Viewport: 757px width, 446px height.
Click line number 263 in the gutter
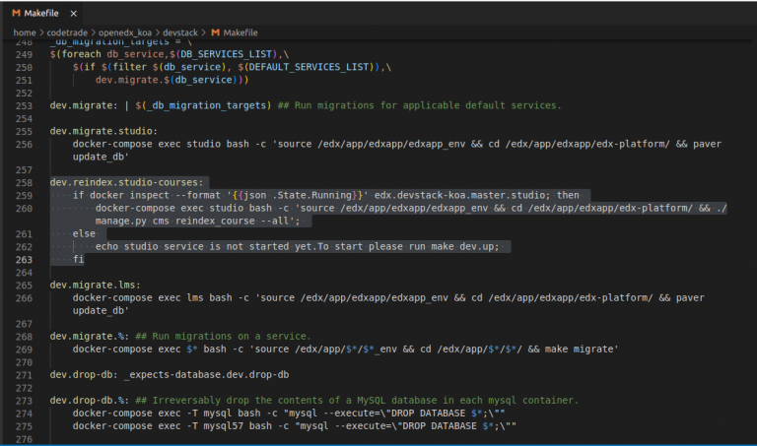tap(26, 259)
